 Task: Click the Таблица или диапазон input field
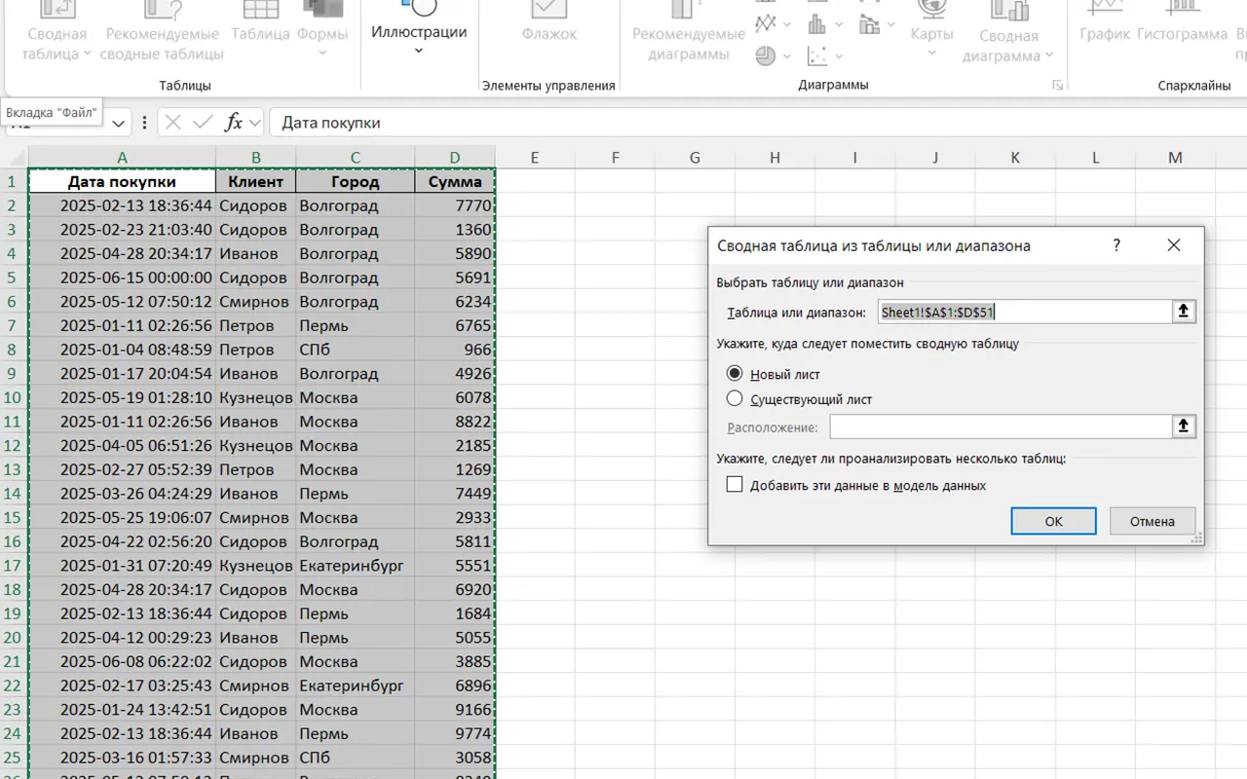click(1023, 312)
